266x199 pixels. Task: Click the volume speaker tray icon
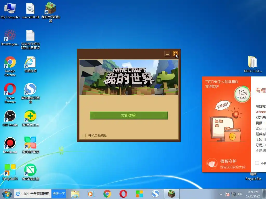(x=240, y=194)
